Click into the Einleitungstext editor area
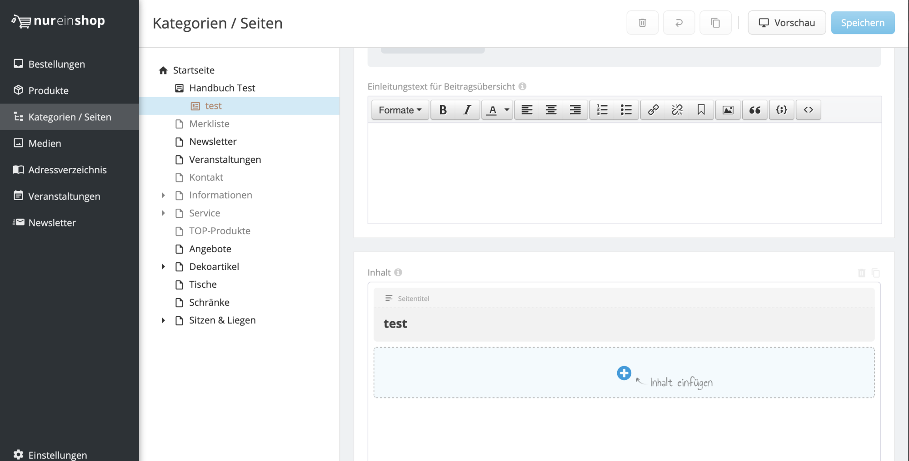This screenshot has height=461, width=909. (624, 173)
